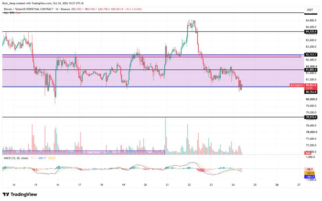The height and width of the screenshot is (201, 322).
Task: Click the 80,000.0 price axis tick
Action: click(x=311, y=99)
